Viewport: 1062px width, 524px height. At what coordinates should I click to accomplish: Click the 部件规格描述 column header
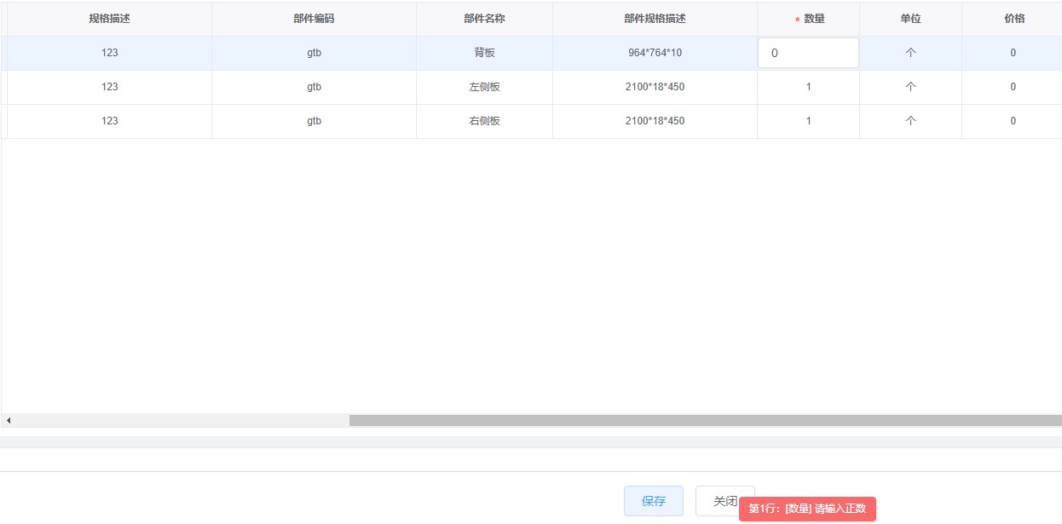tap(654, 19)
